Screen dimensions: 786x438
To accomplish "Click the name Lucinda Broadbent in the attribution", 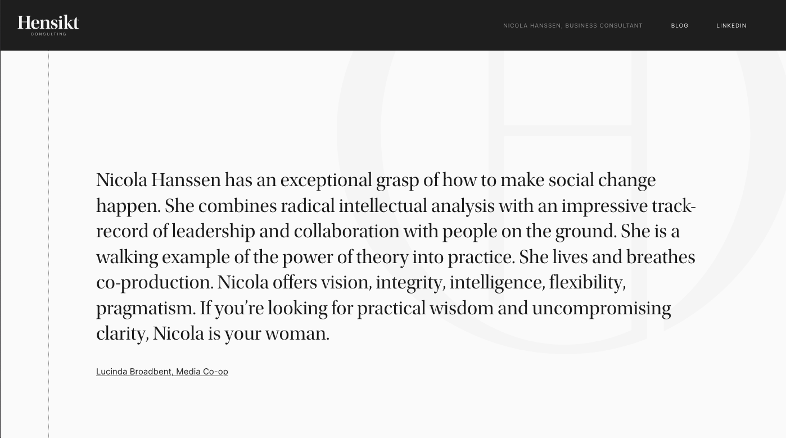I will tap(134, 372).
